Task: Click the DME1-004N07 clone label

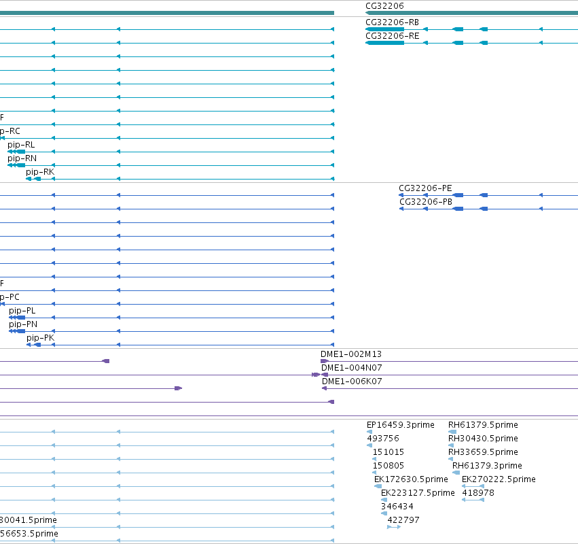Action: [x=352, y=368]
